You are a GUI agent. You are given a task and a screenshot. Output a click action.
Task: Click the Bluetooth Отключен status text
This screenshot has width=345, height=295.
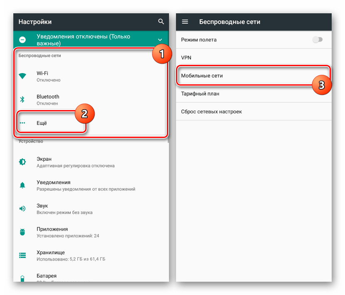click(x=47, y=103)
